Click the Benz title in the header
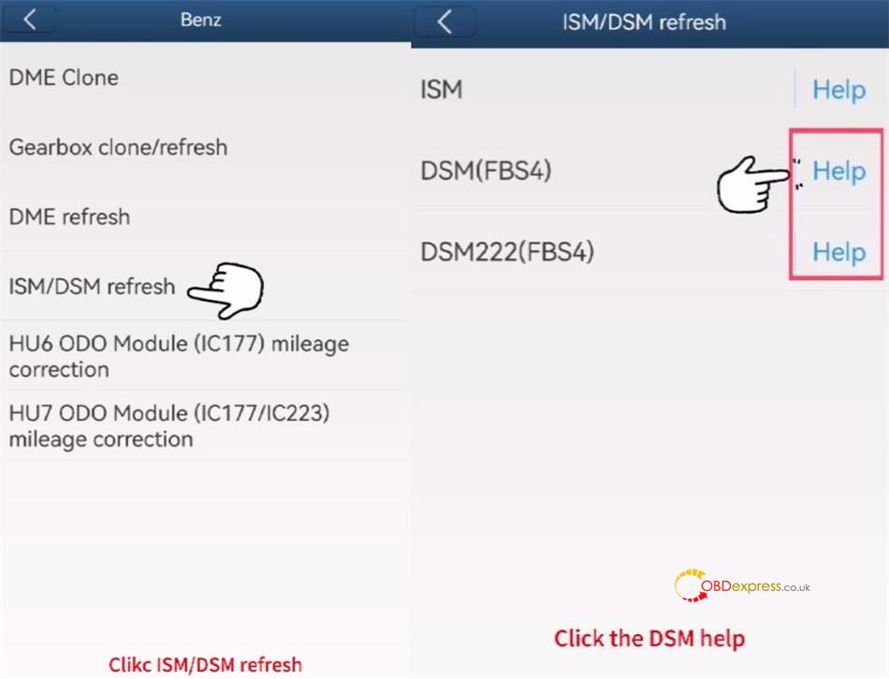Viewport: 889px width, 679px height. [x=200, y=20]
